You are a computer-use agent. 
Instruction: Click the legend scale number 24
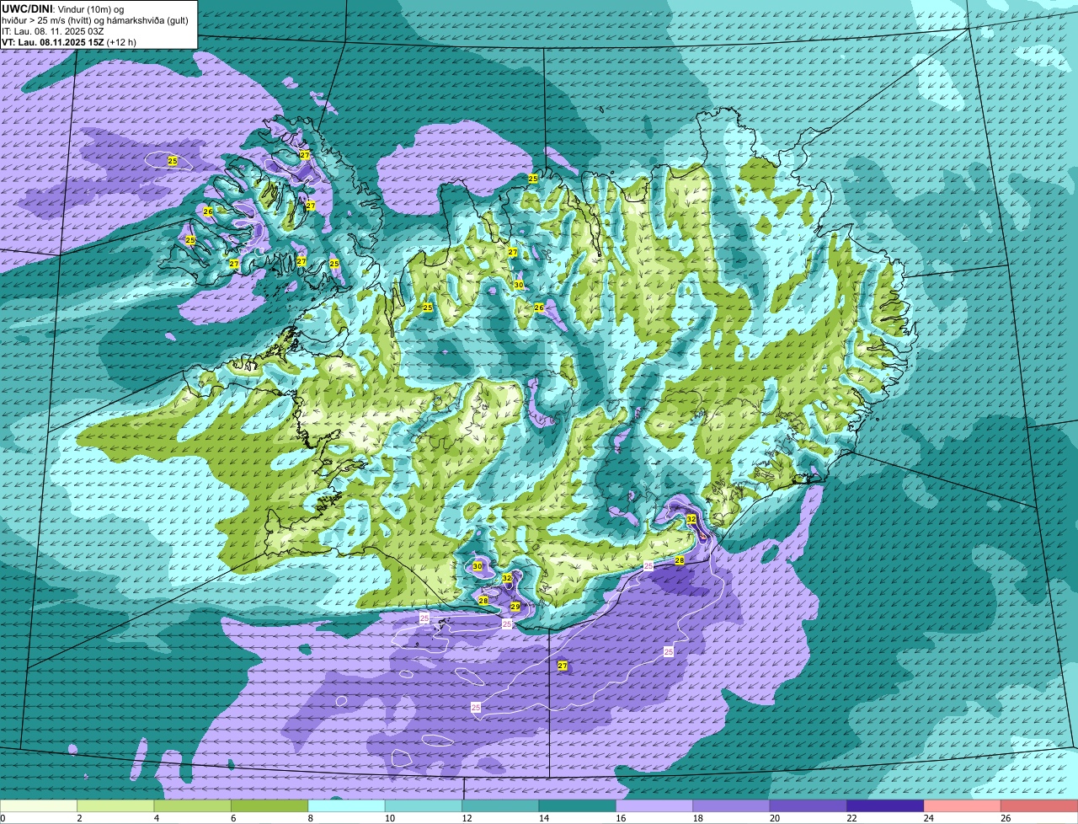pos(929,818)
